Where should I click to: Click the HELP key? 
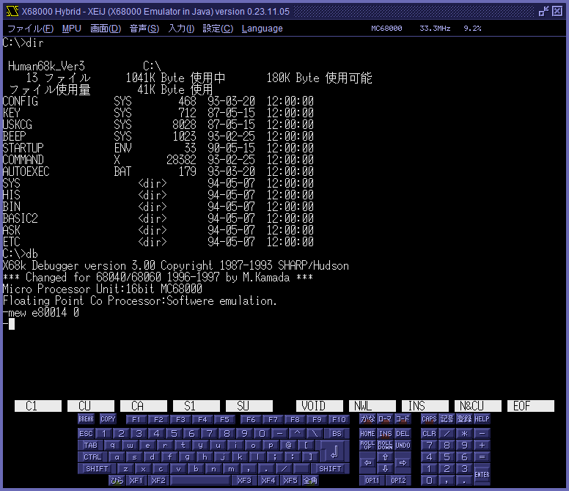482,419
